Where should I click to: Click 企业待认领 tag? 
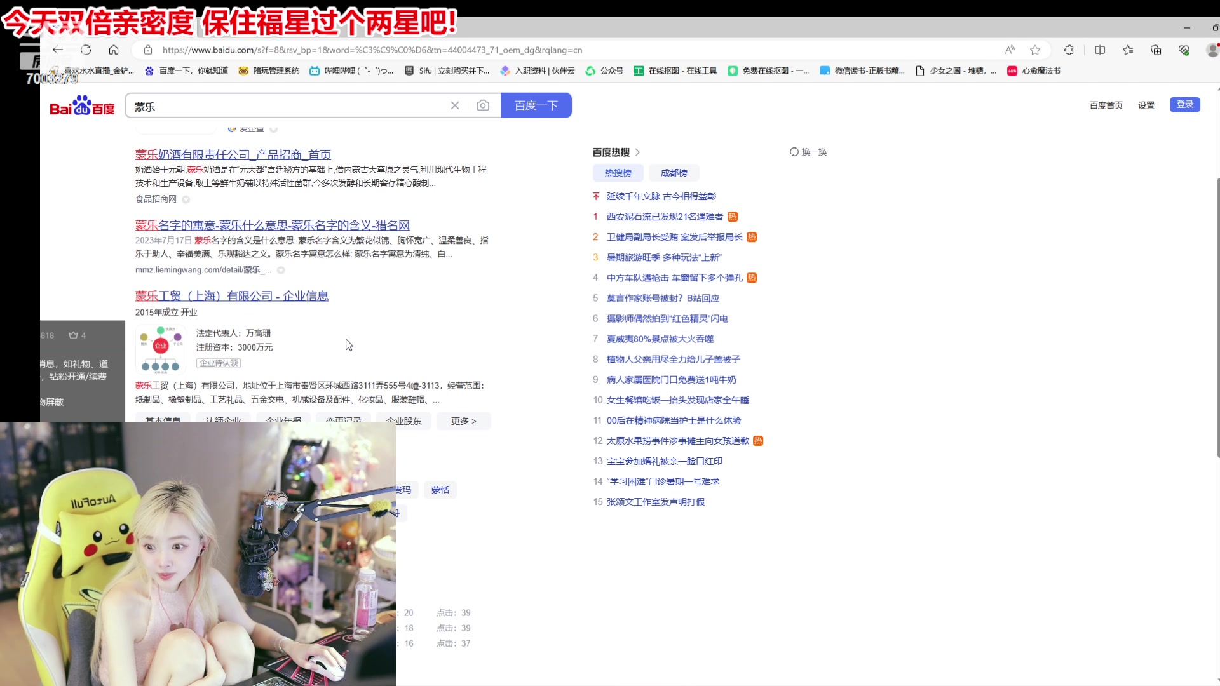point(219,363)
